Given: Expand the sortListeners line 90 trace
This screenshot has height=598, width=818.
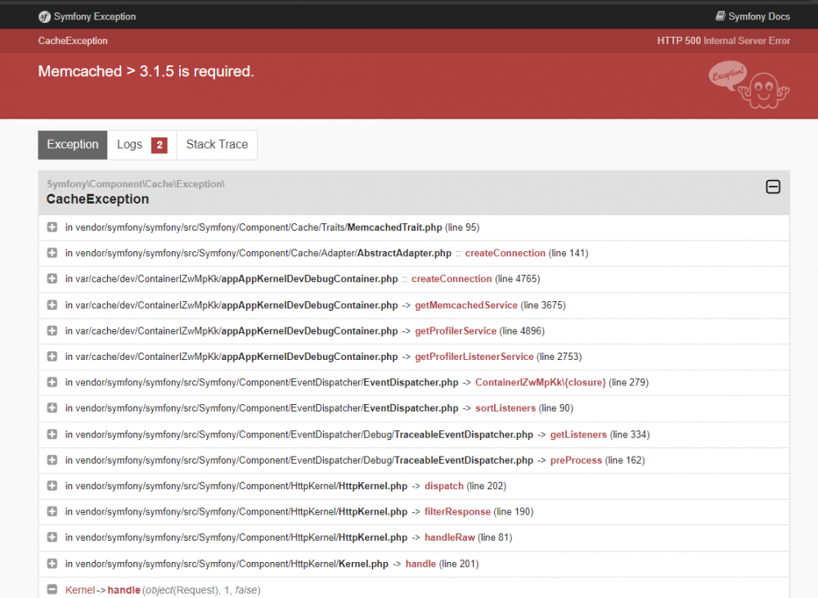Looking at the screenshot, I should click(52, 408).
